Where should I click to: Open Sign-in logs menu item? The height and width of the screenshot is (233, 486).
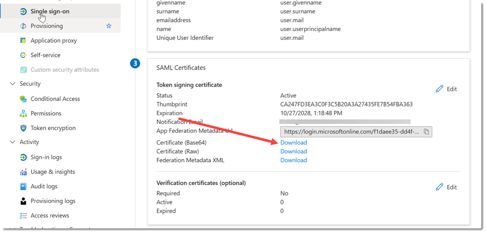pyautogui.click(x=46, y=157)
